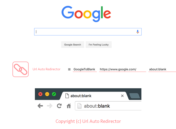Open the home page via house icon
Viewport: 176px width, 129px height.
(69, 106)
